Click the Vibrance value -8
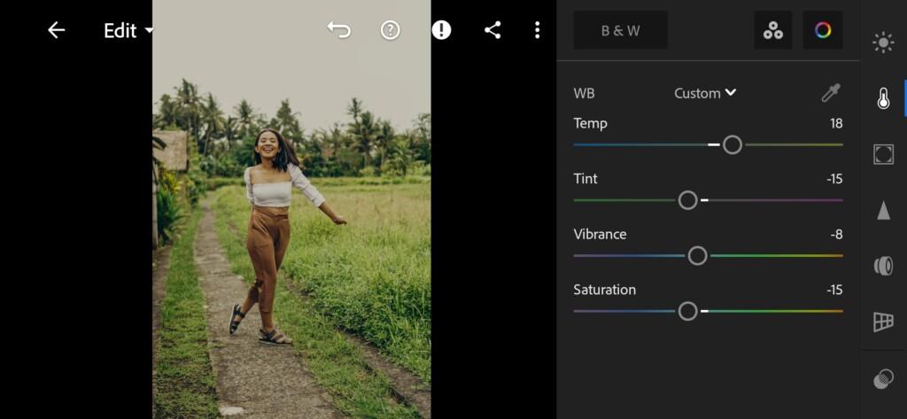Image resolution: width=907 pixels, height=419 pixels. click(836, 235)
